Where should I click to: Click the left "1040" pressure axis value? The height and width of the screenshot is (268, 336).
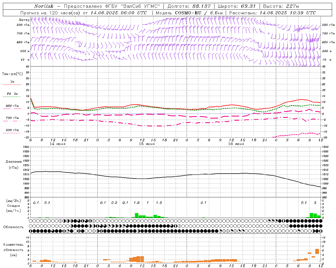point(25,147)
